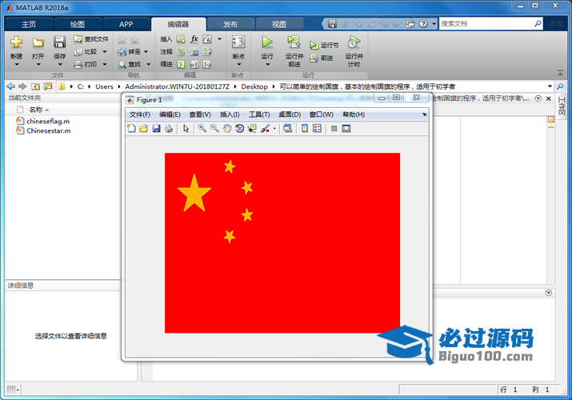The image size is (572, 400).
Task: Click the percent comment icon
Action: [181, 52]
